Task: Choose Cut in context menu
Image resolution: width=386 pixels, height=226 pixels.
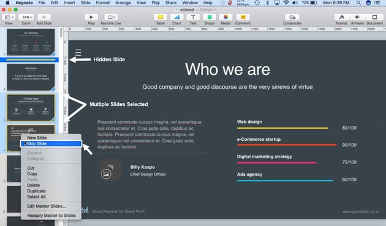Action: [x=51, y=168]
